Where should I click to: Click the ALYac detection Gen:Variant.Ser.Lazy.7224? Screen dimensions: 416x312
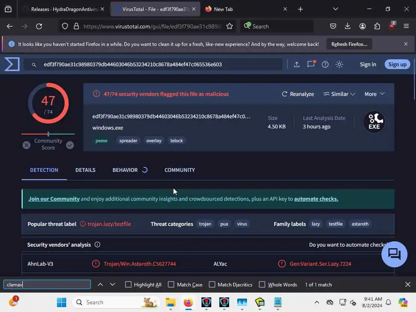tap(320, 264)
